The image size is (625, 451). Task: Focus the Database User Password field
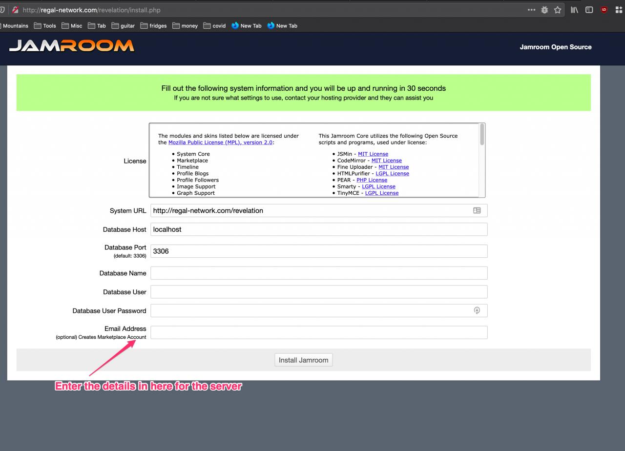(x=319, y=310)
